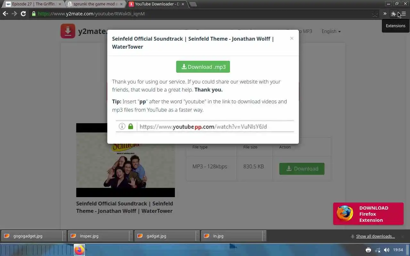Click the y2mate red download logo
Viewport: 410px width, 256px height.
tap(68, 31)
